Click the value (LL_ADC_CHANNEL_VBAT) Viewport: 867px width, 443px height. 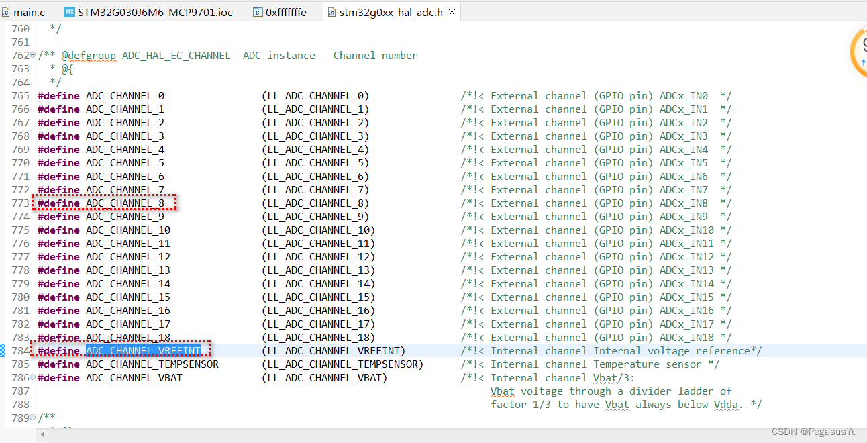click(x=325, y=377)
